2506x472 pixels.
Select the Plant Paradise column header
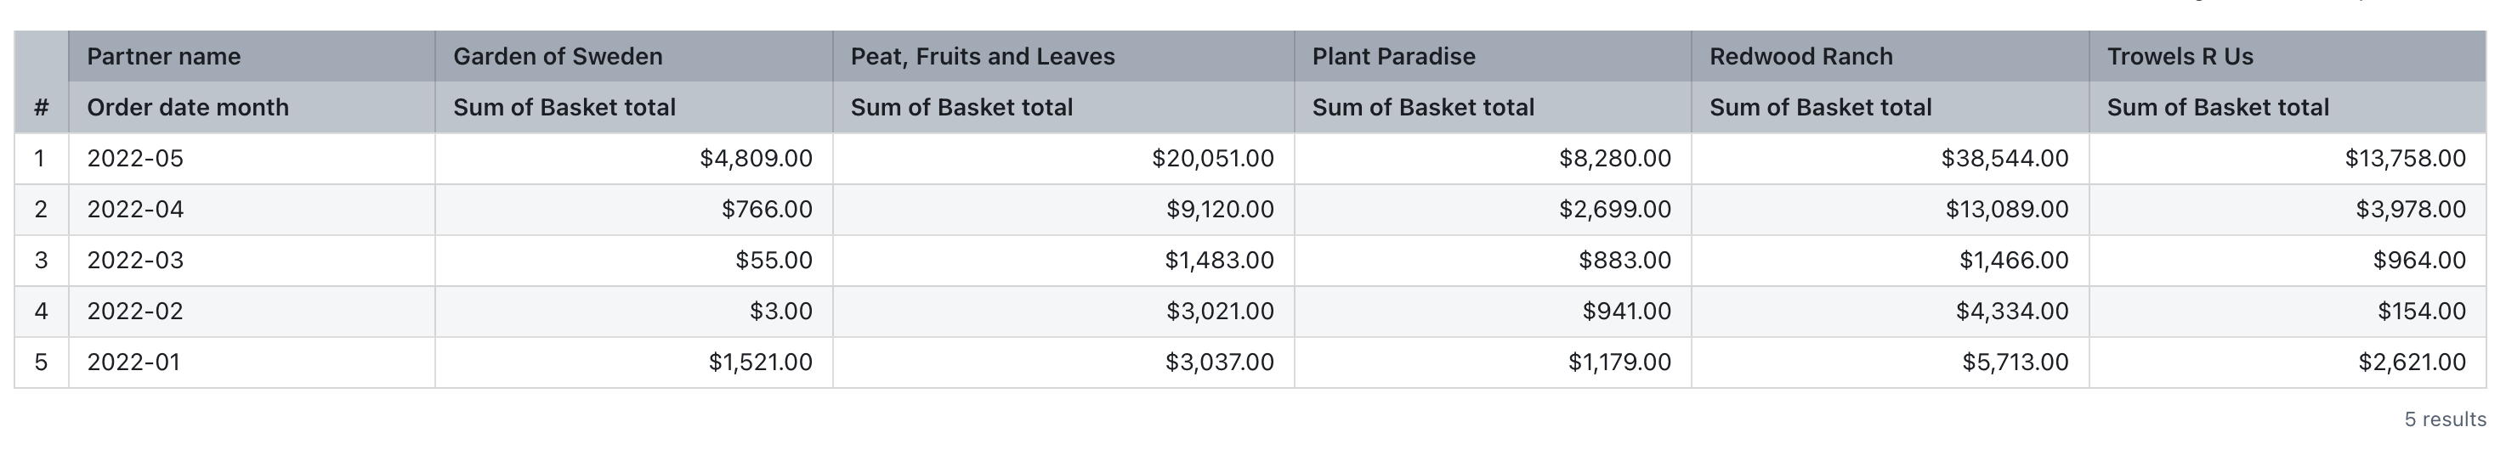coord(1393,56)
